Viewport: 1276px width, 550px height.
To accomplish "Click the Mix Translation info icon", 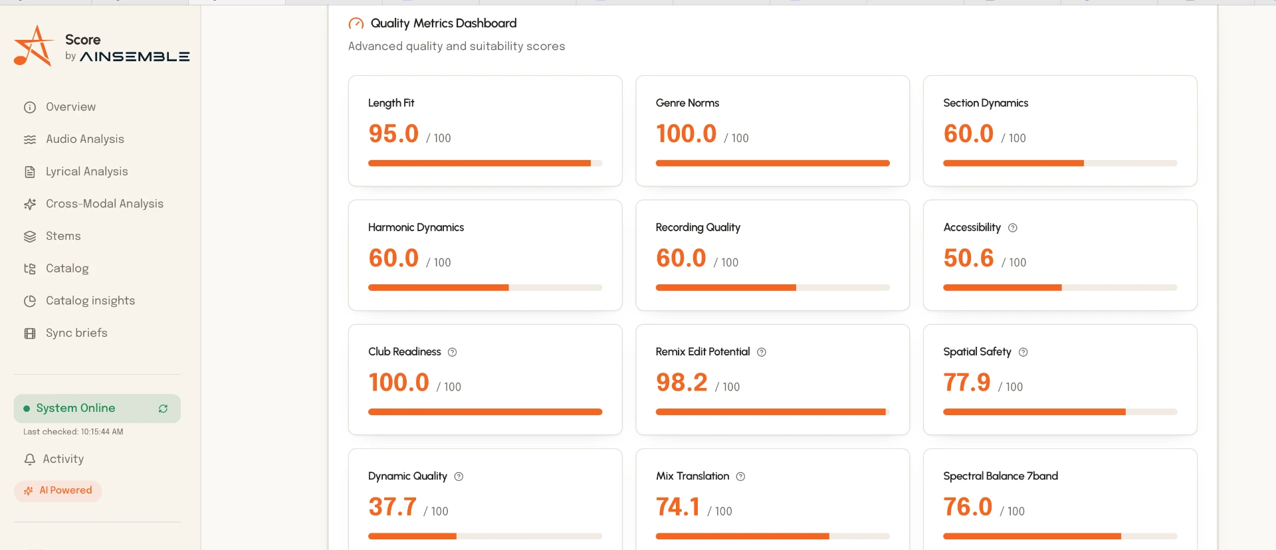I will click(x=740, y=476).
